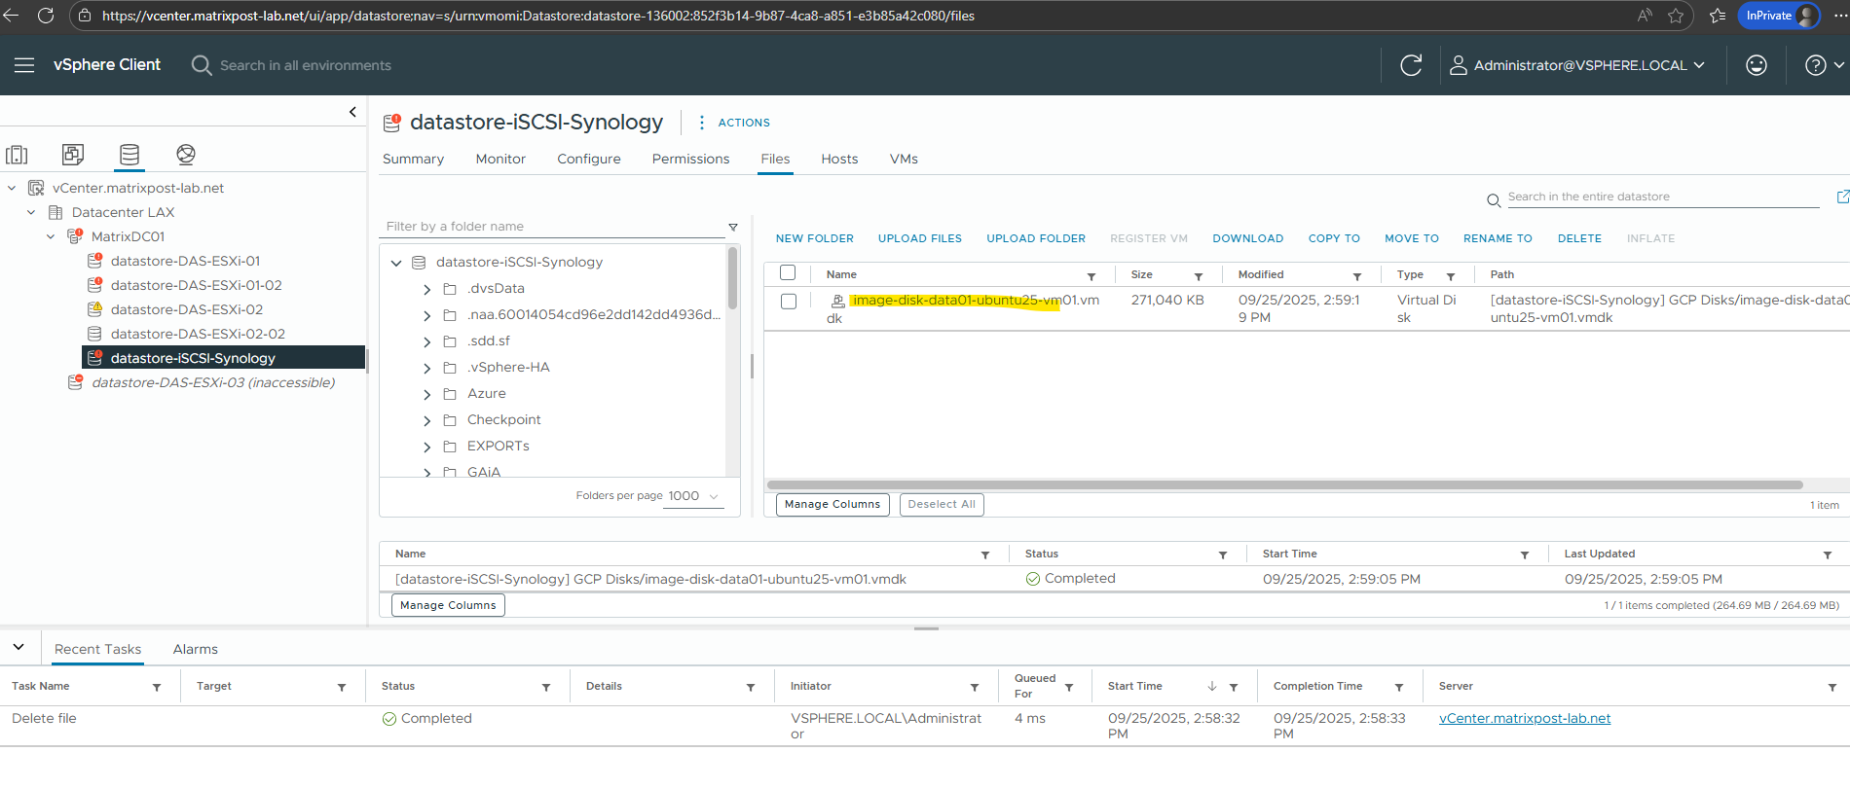Click the datastore search magnifier icon
The width and height of the screenshot is (1850, 788).
point(1494,200)
